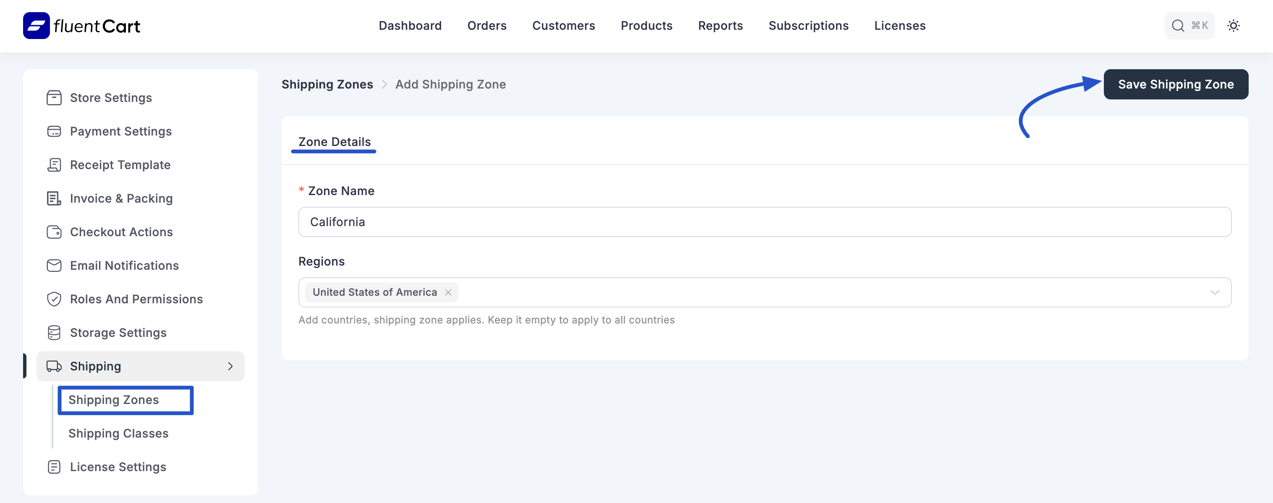Expand the Shipping submenu chevron
1273x503 pixels.
pyautogui.click(x=230, y=366)
